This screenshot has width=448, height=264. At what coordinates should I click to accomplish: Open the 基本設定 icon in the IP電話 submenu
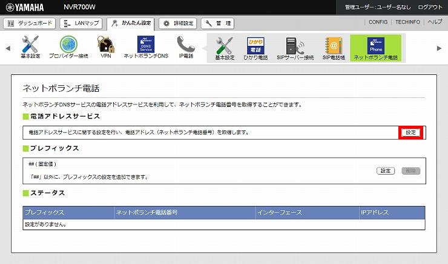coord(225,48)
